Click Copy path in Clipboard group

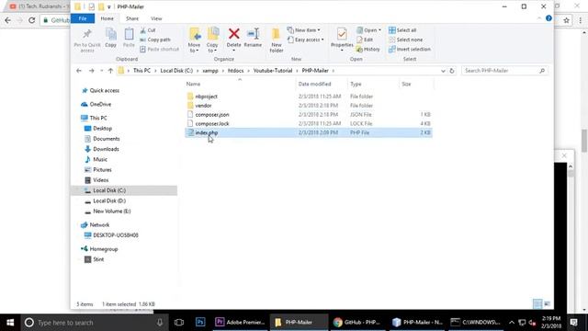(155, 40)
